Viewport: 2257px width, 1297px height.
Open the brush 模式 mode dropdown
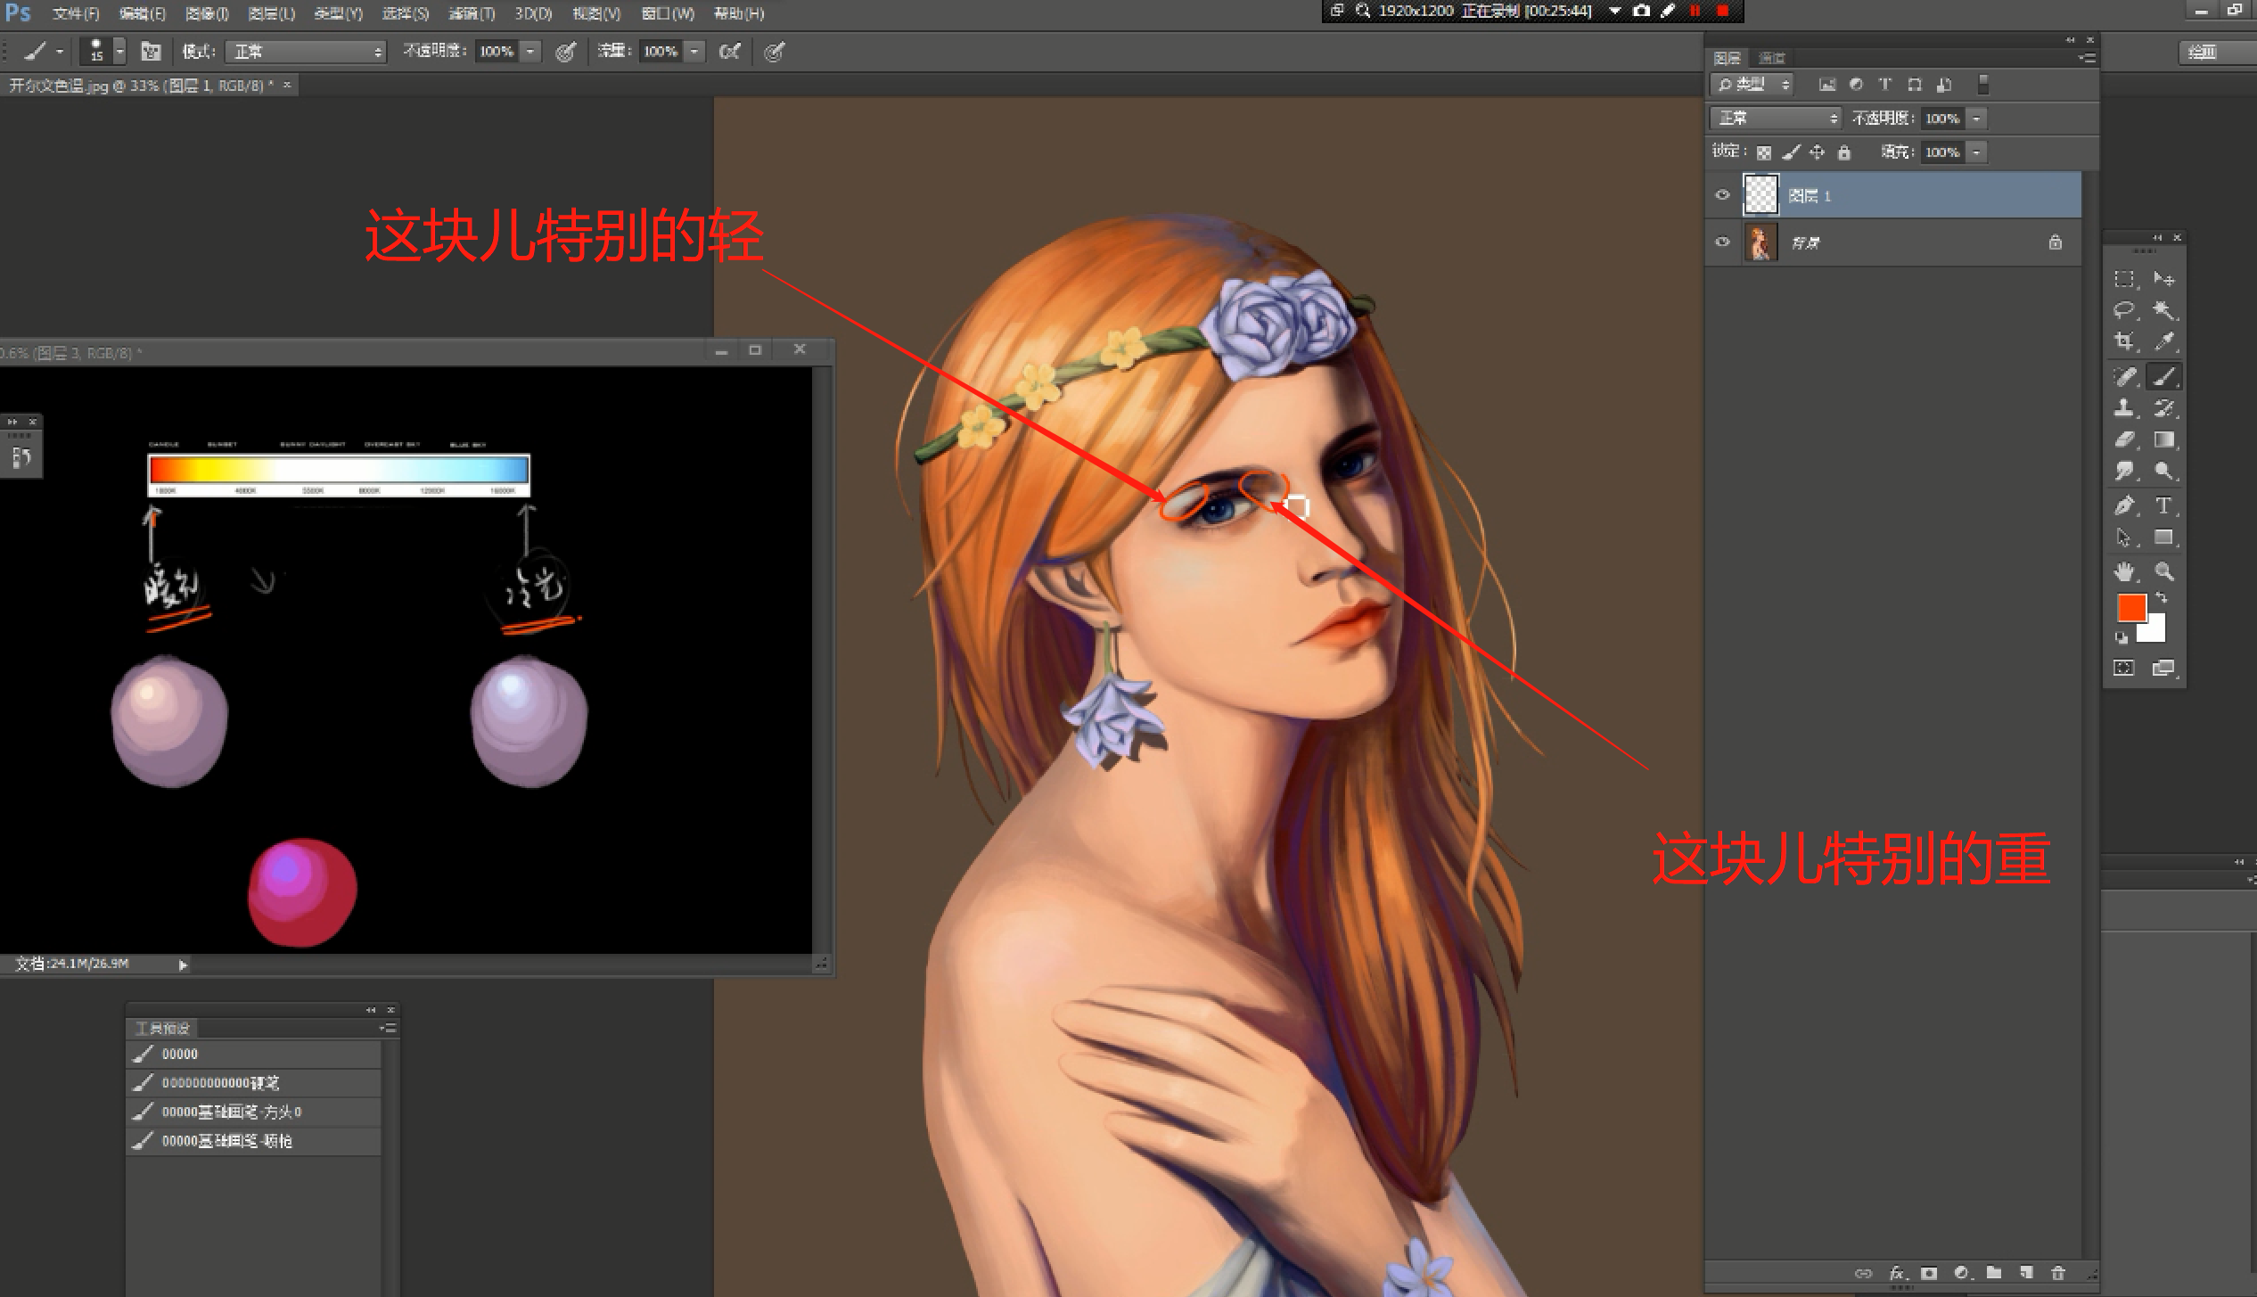(x=305, y=52)
